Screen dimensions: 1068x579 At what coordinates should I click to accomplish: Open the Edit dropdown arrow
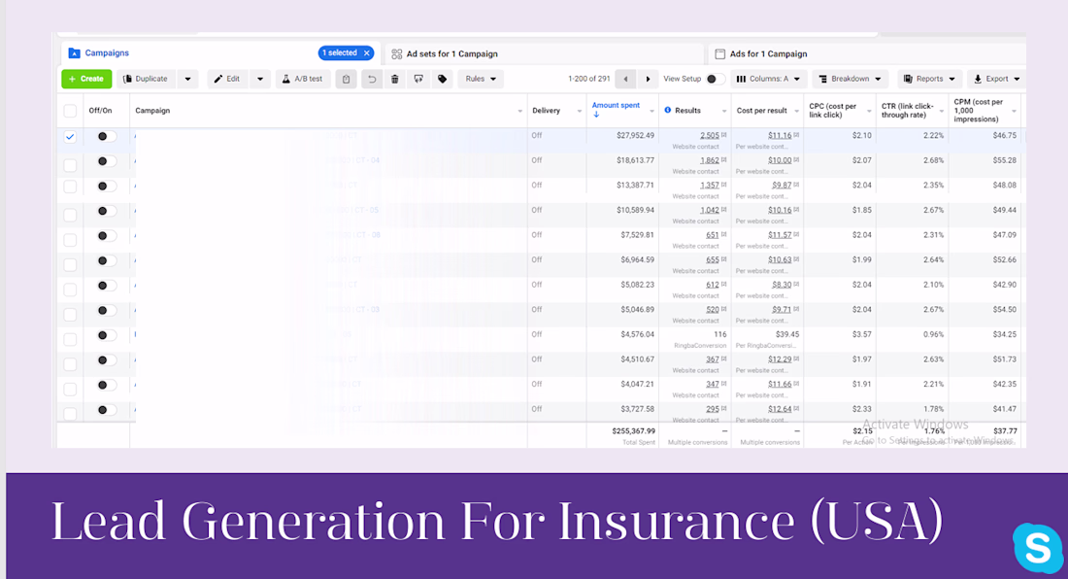[x=260, y=79]
